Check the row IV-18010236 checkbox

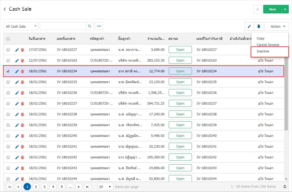coord(8,93)
